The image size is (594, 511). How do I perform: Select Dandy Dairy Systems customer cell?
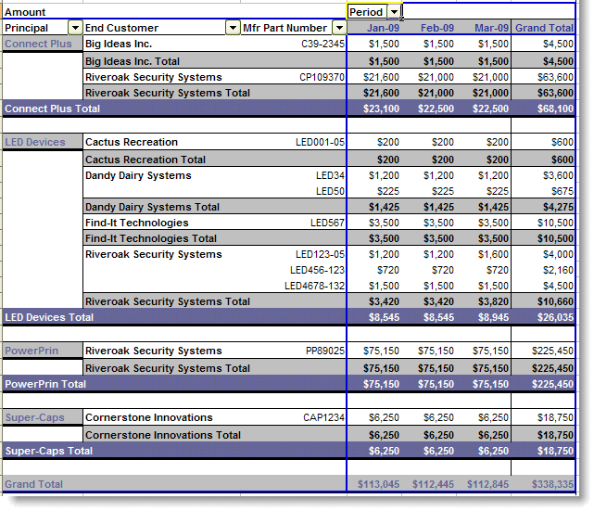point(138,175)
